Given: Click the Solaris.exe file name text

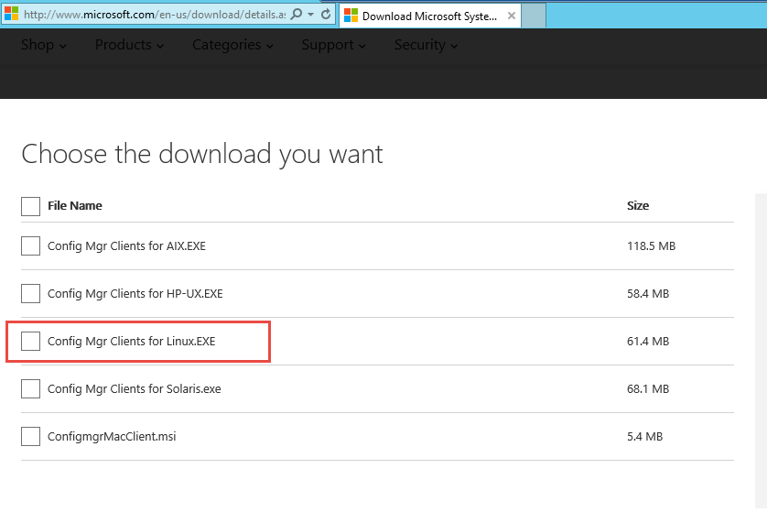Looking at the screenshot, I should (x=134, y=388).
